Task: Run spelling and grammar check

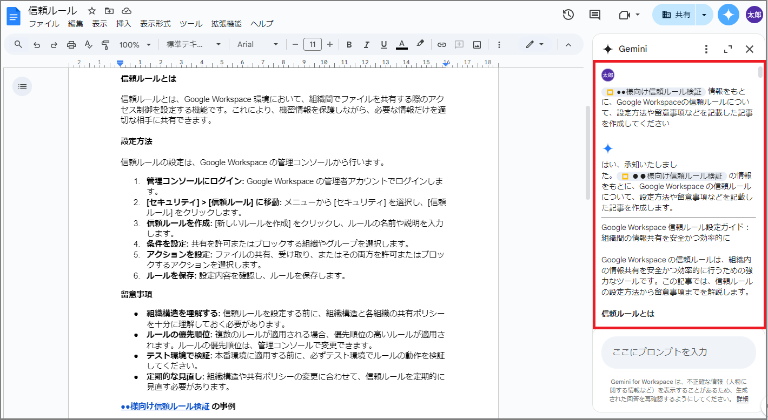Action: (88, 44)
